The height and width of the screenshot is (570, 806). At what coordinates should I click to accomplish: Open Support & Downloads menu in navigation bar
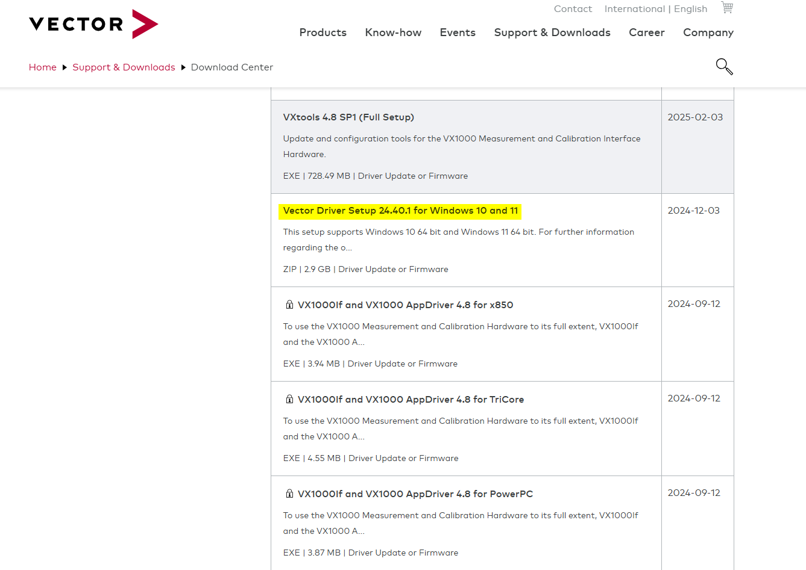pyautogui.click(x=552, y=33)
